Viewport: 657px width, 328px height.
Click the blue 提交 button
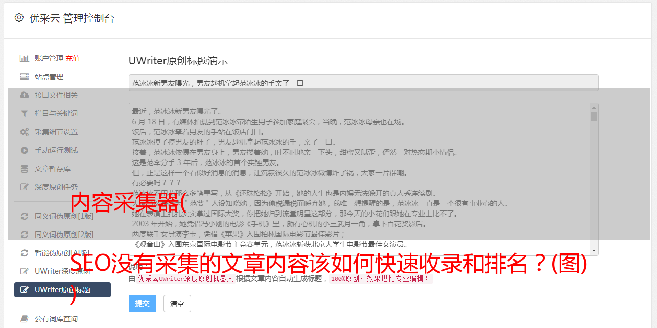[x=142, y=303]
